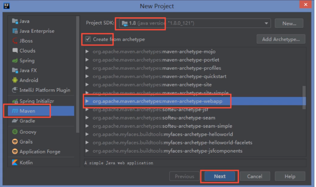Toggle the Create from archetype checkbox
Screen dimensions: 316x187
[x=88, y=39]
